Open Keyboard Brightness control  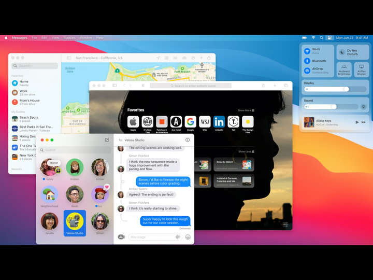tap(344, 70)
